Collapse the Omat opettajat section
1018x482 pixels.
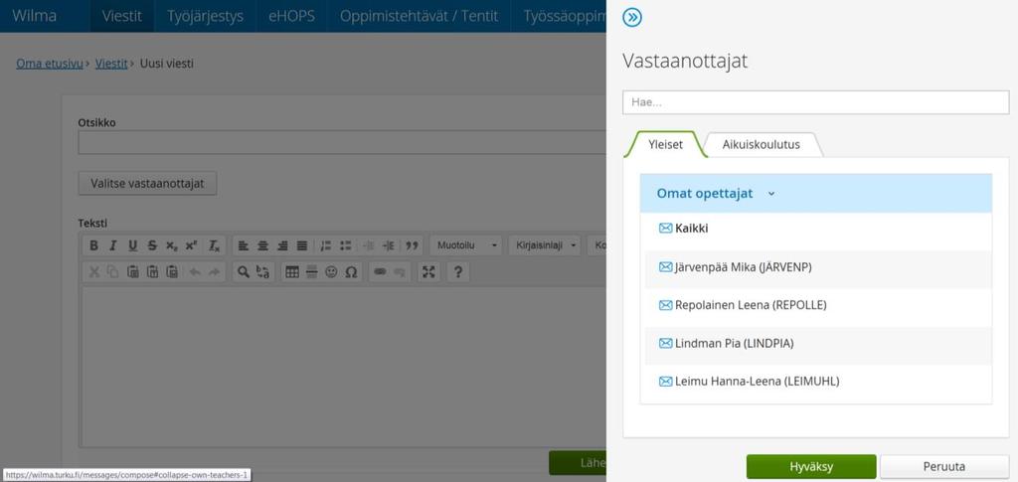pyautogui.click(x=815, y=194)
